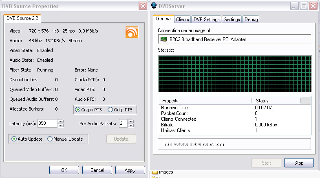Viewport: 320px width, 178px height.
Task: Click the Status column header
Action: (276, 100)
